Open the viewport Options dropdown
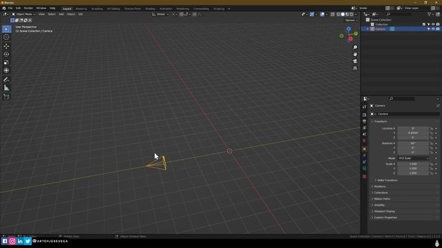The image size is (442, 248). tap(352, 20)
